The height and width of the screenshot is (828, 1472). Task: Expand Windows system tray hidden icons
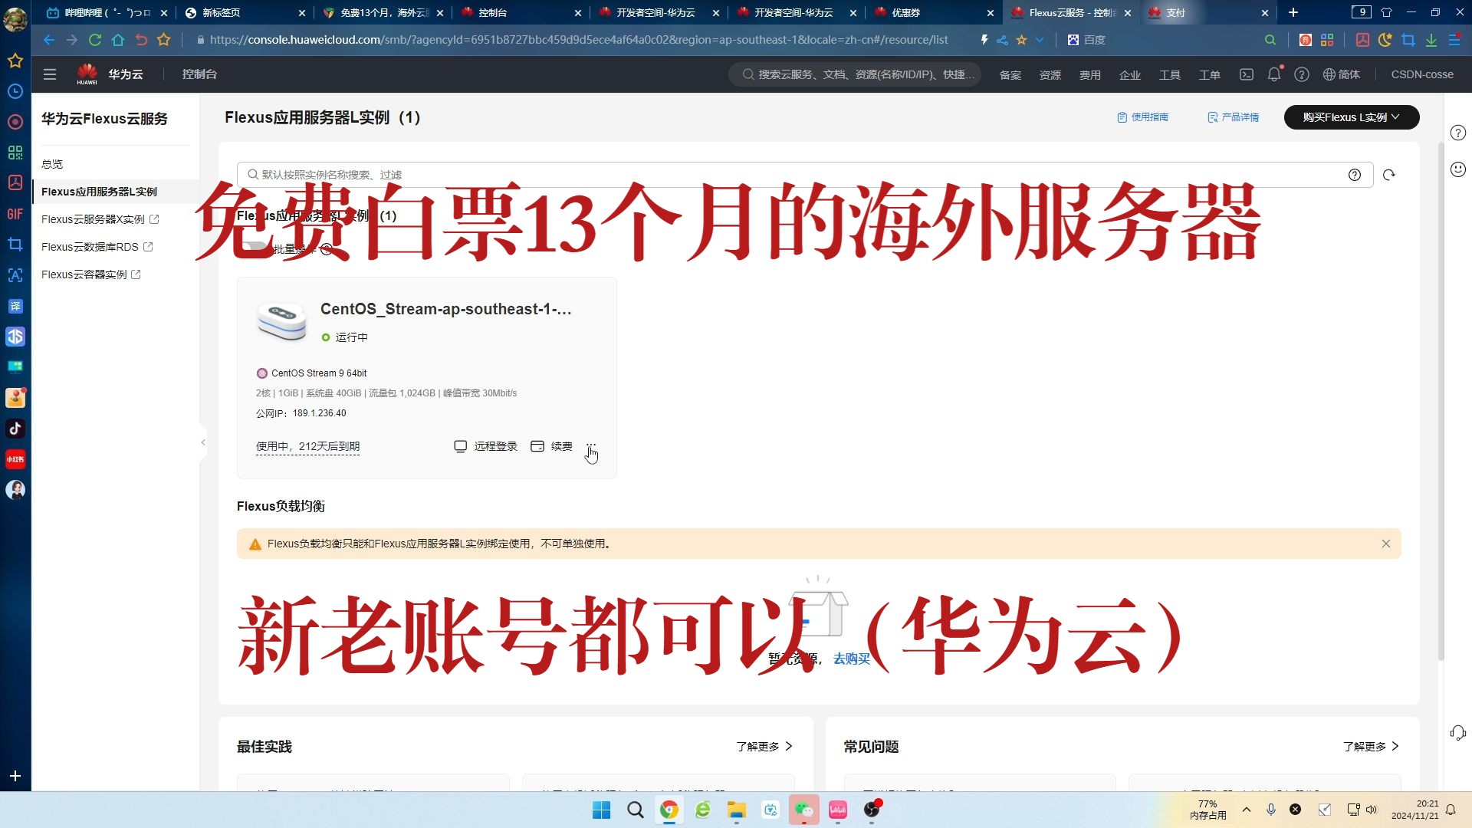tap(1247, 810)
